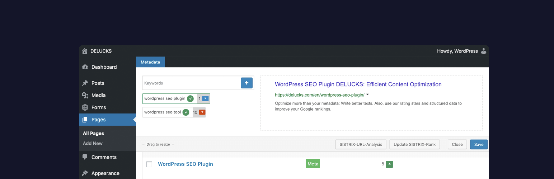Open the All Pages submenu link
The image size is (554, 179).
point(93,133)
